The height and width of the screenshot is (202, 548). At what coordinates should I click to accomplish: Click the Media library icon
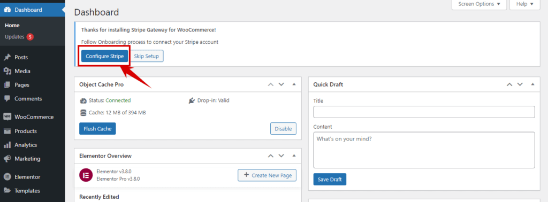7,71
